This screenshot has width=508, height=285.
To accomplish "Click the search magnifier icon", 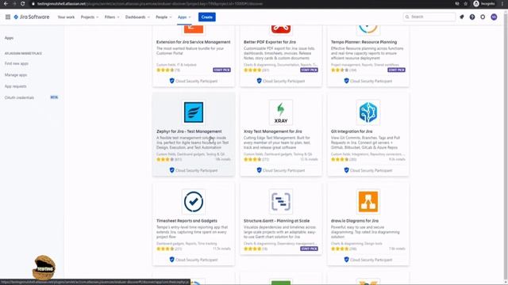I will coord(407,17).
